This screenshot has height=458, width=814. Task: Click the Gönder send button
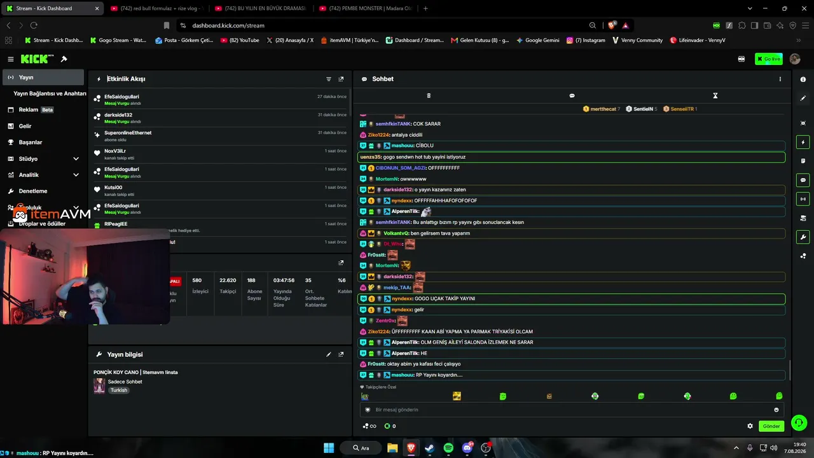(771, 426)
